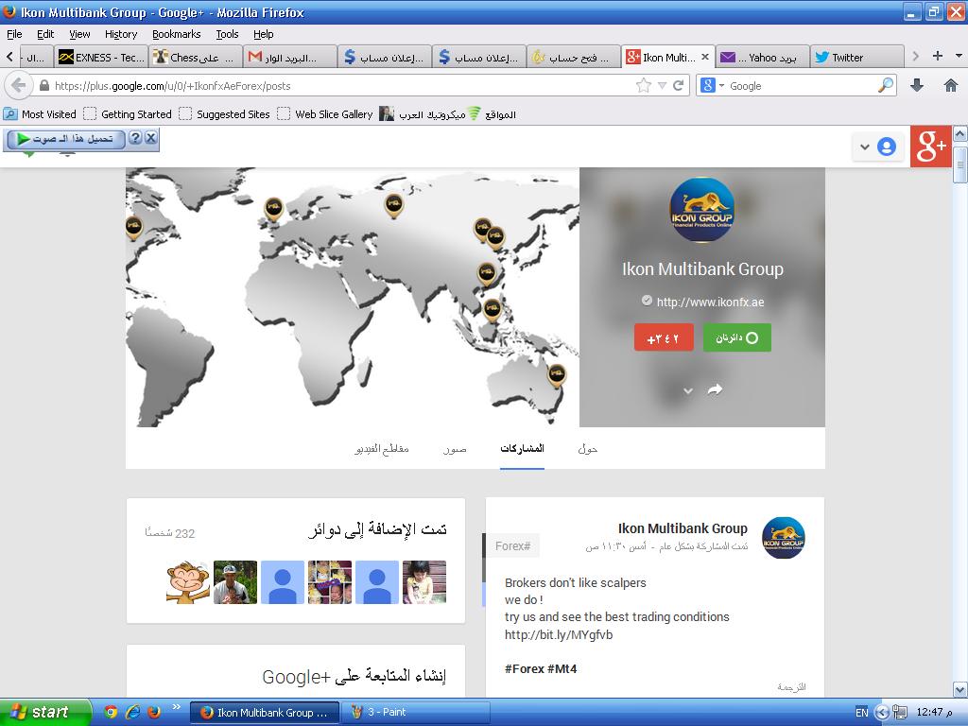Open the المشاركات profile tab
This screenshot has height=726, width=968.
tap(522, 449)
